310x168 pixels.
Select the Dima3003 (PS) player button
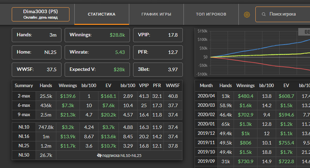tap(41, 14)
